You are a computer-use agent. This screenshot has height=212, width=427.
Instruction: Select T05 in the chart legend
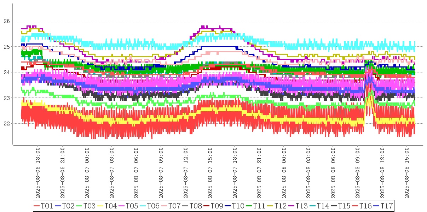(132, 206)
